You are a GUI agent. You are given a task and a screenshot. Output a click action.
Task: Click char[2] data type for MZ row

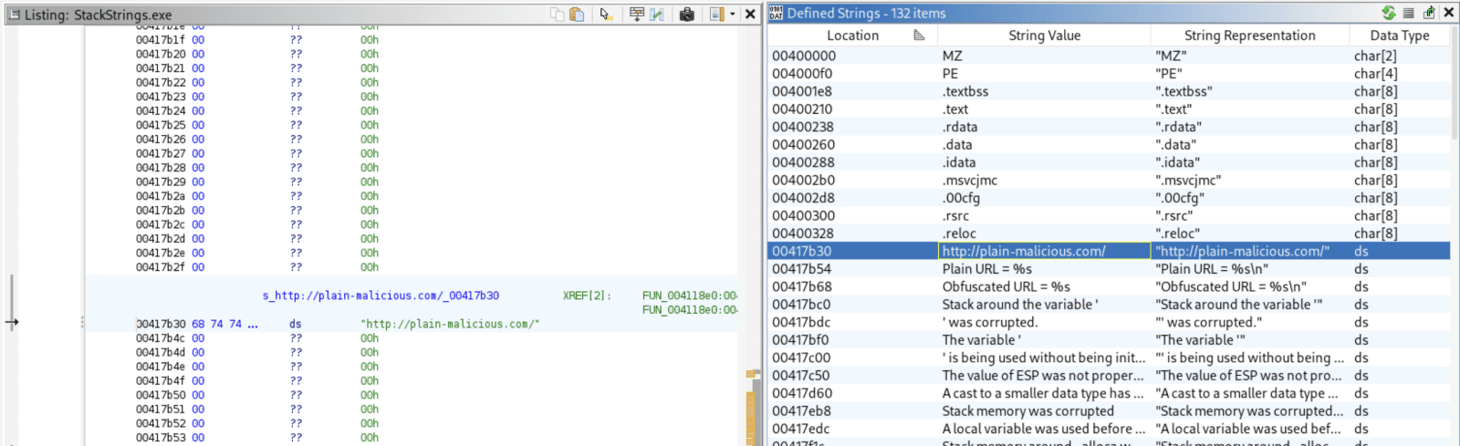[x=1375, y=56]
